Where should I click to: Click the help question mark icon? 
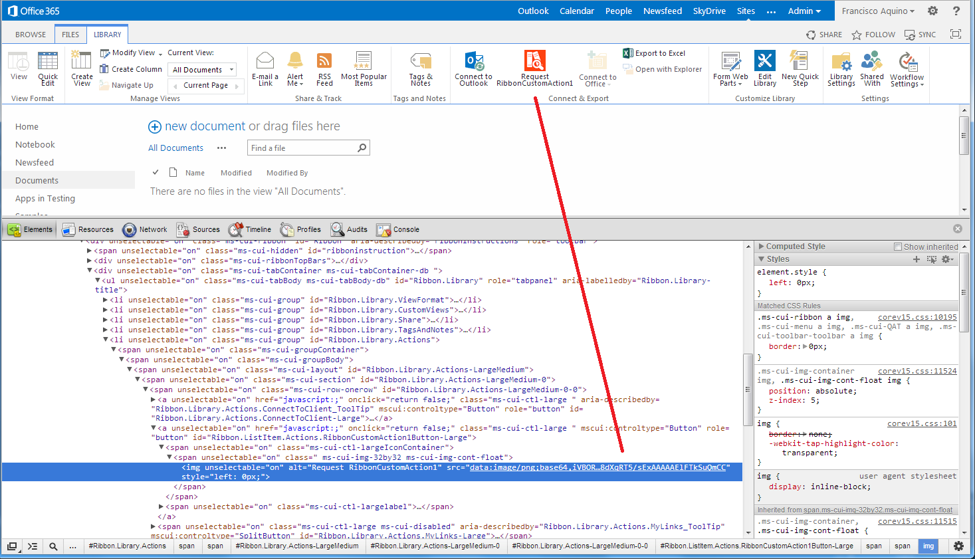point(956,11)
